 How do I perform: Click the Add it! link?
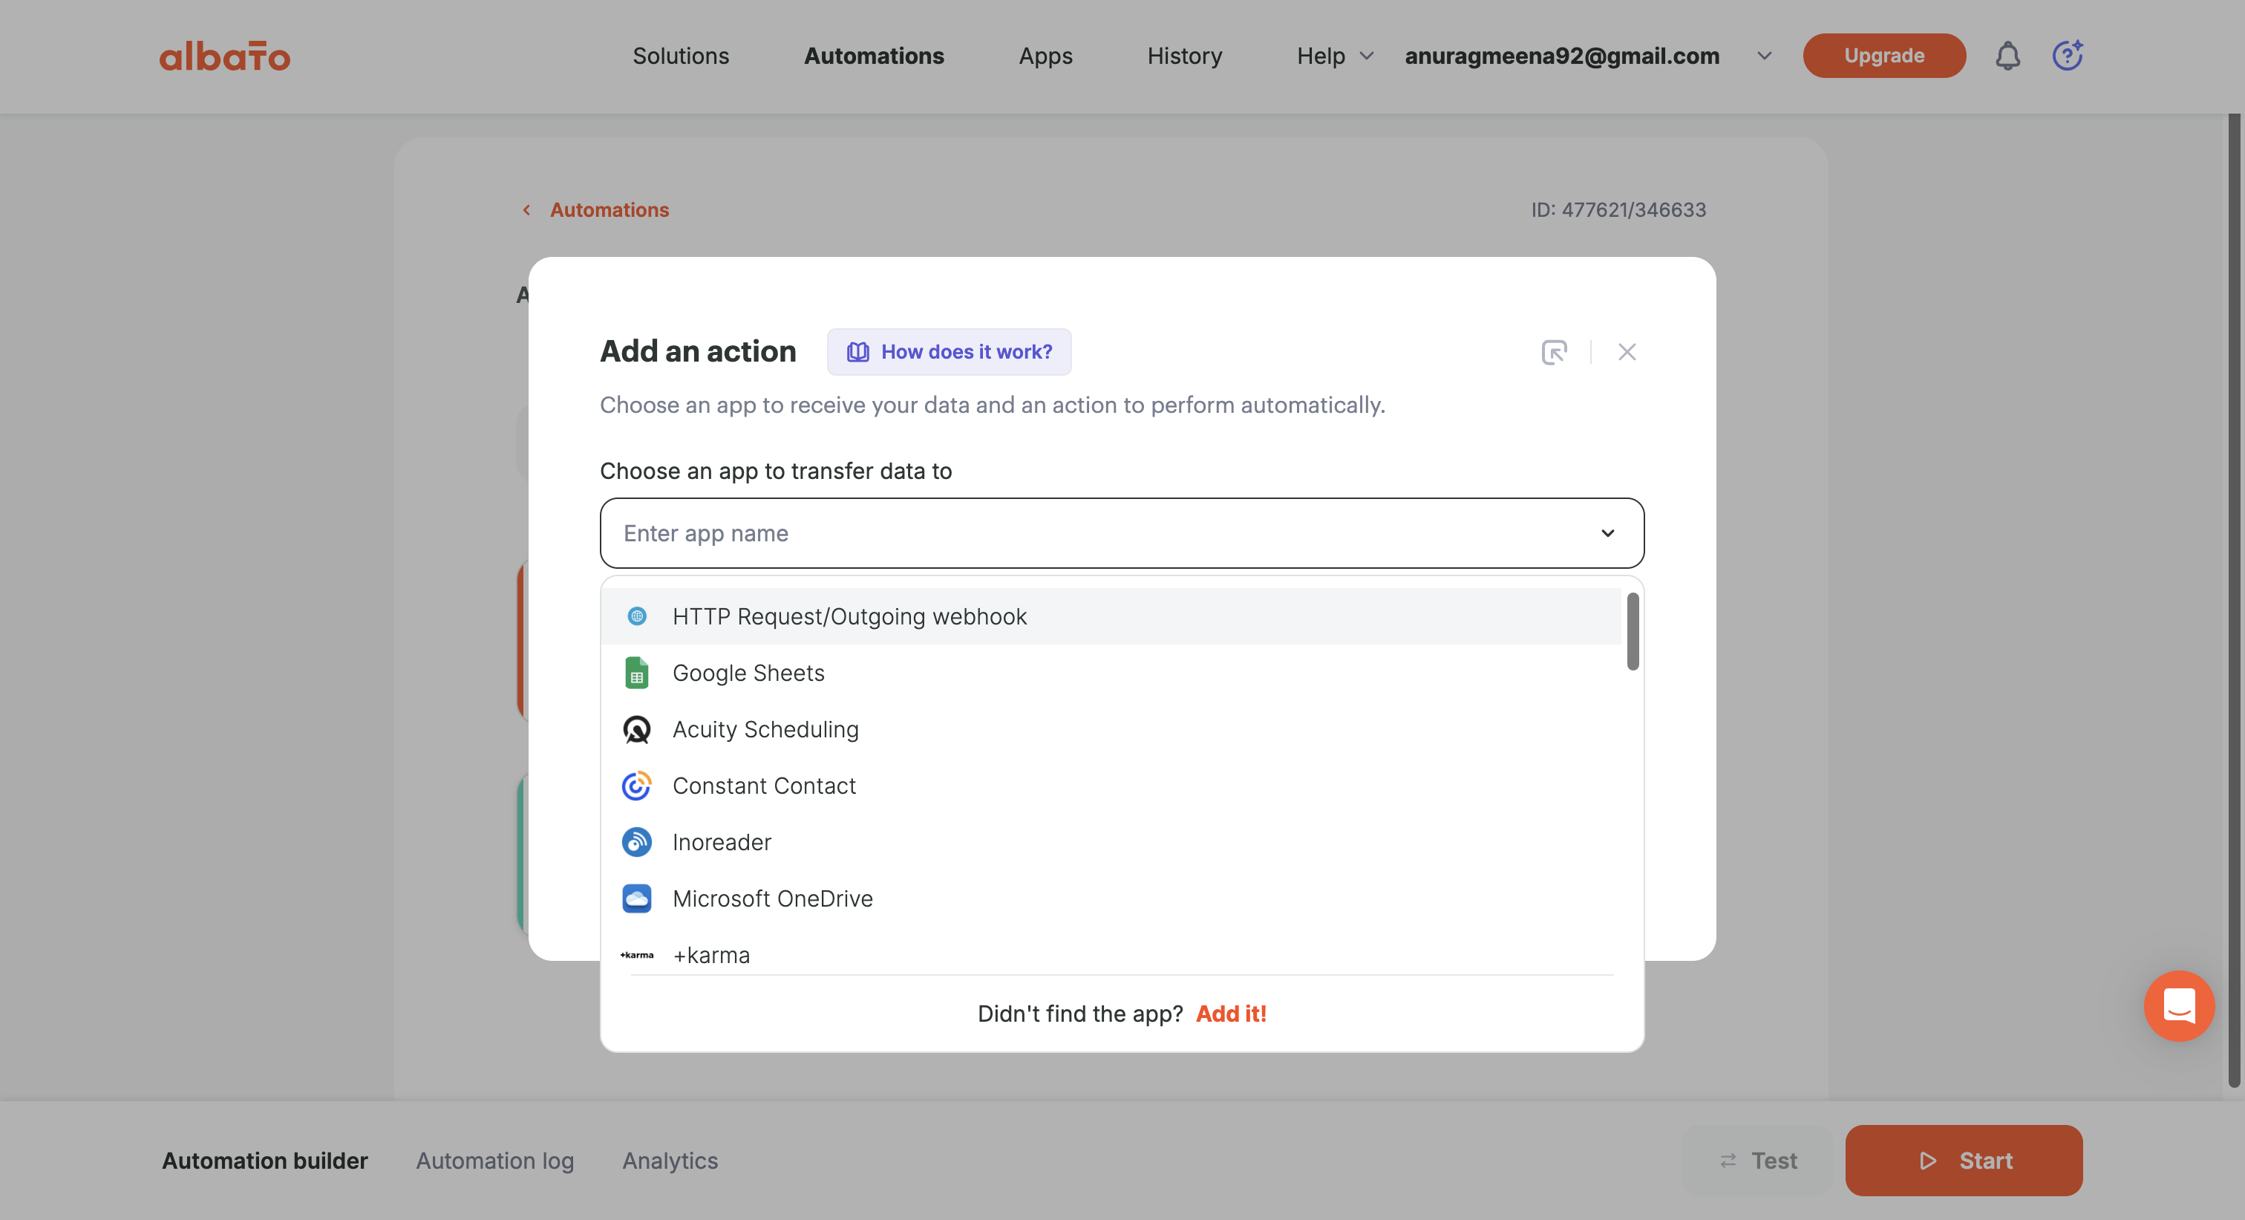(x=1231, y=1014)
